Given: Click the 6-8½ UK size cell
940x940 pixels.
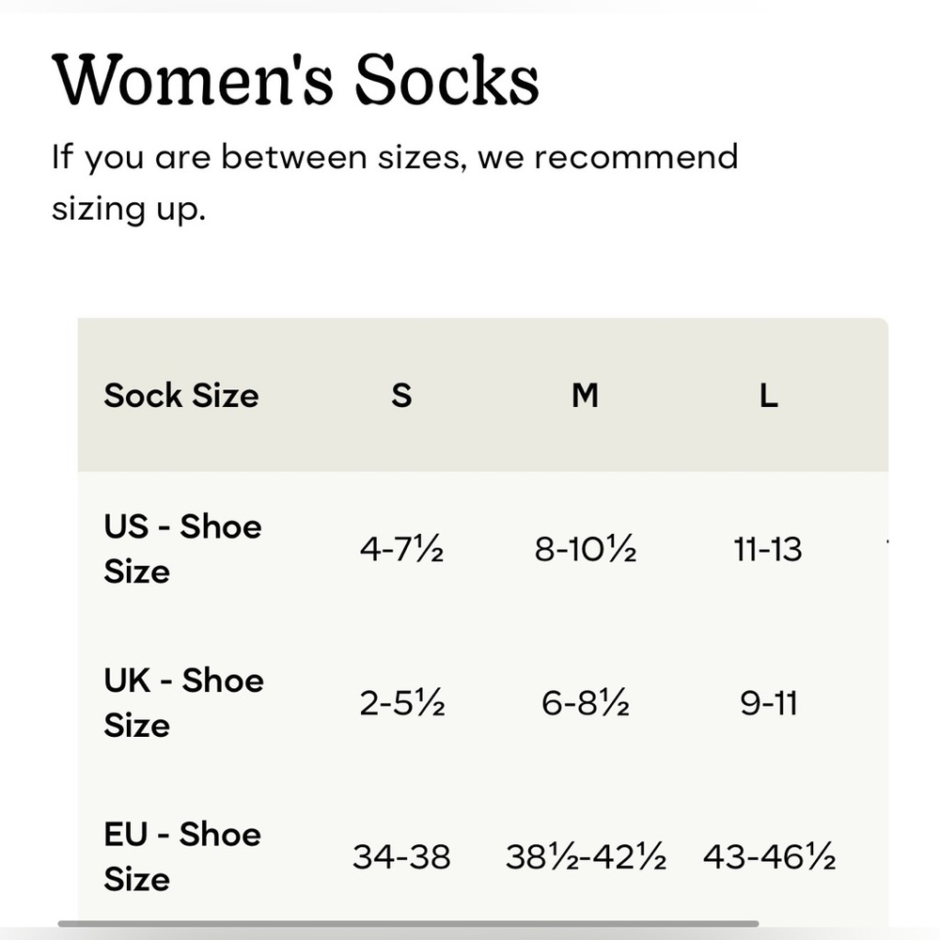Looking at the screenshot, I should pyautogui.click(x=585, y=703).
